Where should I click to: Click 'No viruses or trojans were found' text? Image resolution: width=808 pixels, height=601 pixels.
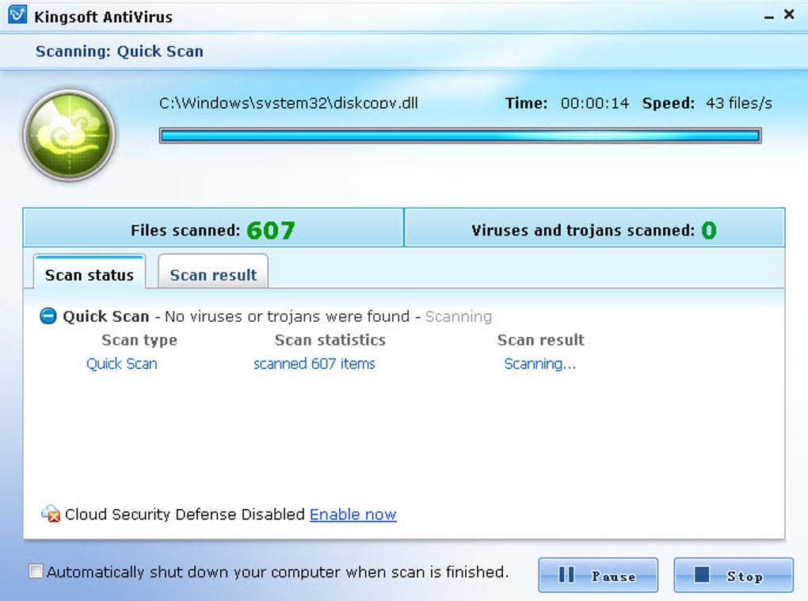point(287,316)
